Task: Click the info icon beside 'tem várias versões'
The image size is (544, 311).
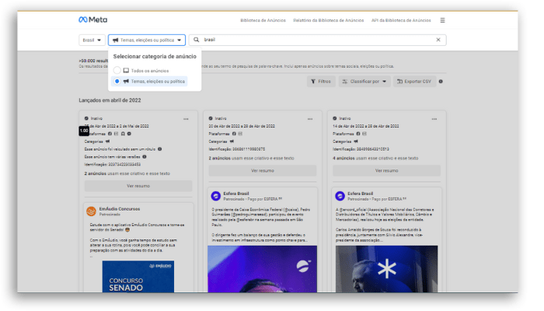Action: coord(145,157)
